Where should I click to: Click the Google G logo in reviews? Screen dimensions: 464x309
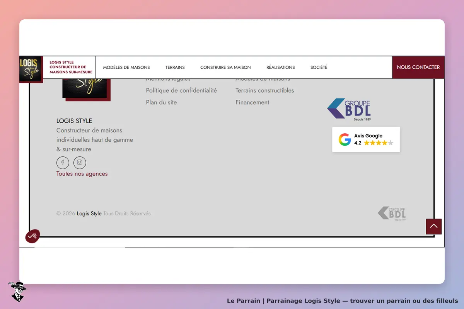coord(345,139)
